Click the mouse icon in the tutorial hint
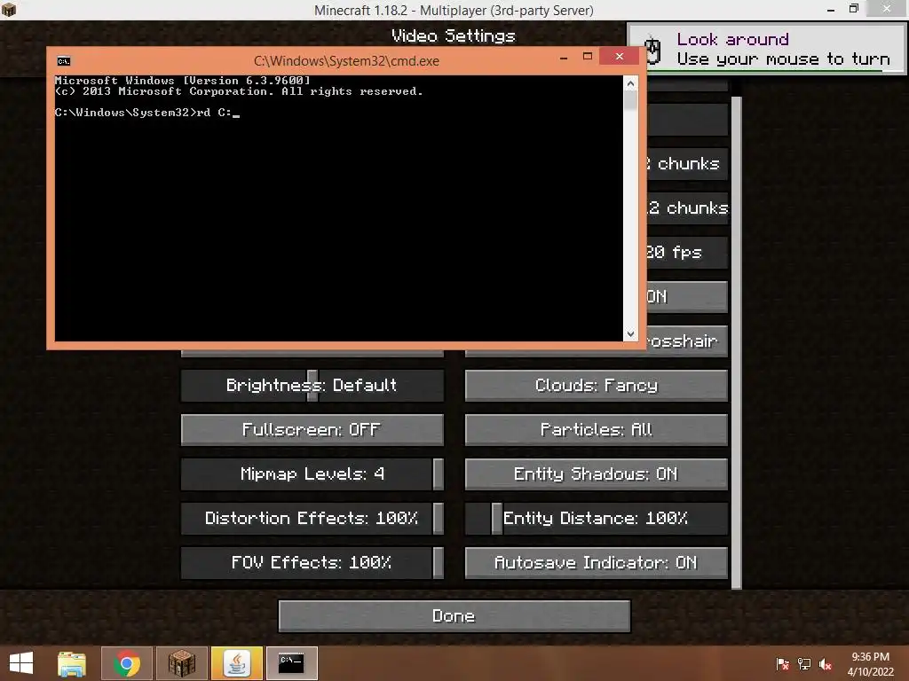 [x=652, y=50]
